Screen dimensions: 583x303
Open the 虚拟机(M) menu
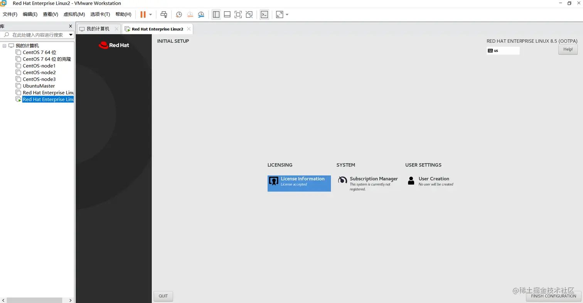(x=74, y=14)
